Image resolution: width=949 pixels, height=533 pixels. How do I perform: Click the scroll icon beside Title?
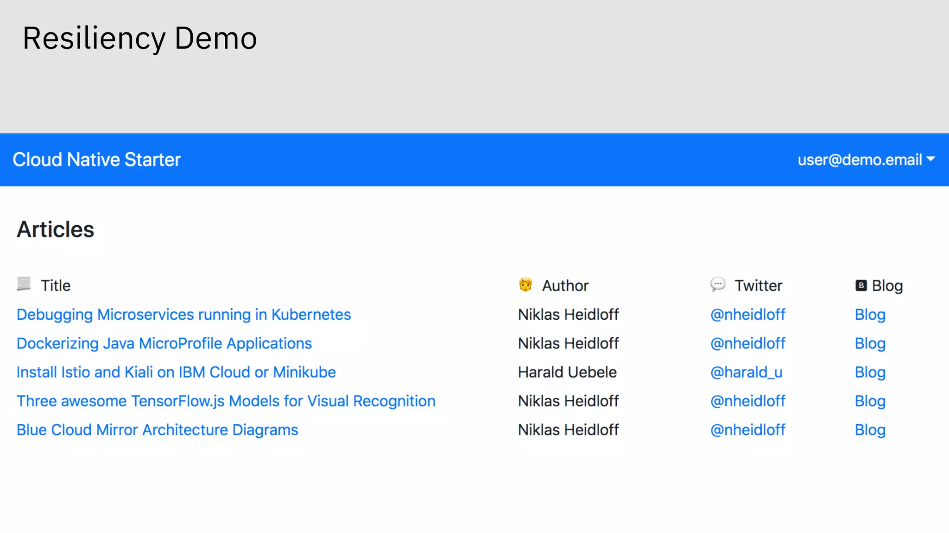(24, 284)
